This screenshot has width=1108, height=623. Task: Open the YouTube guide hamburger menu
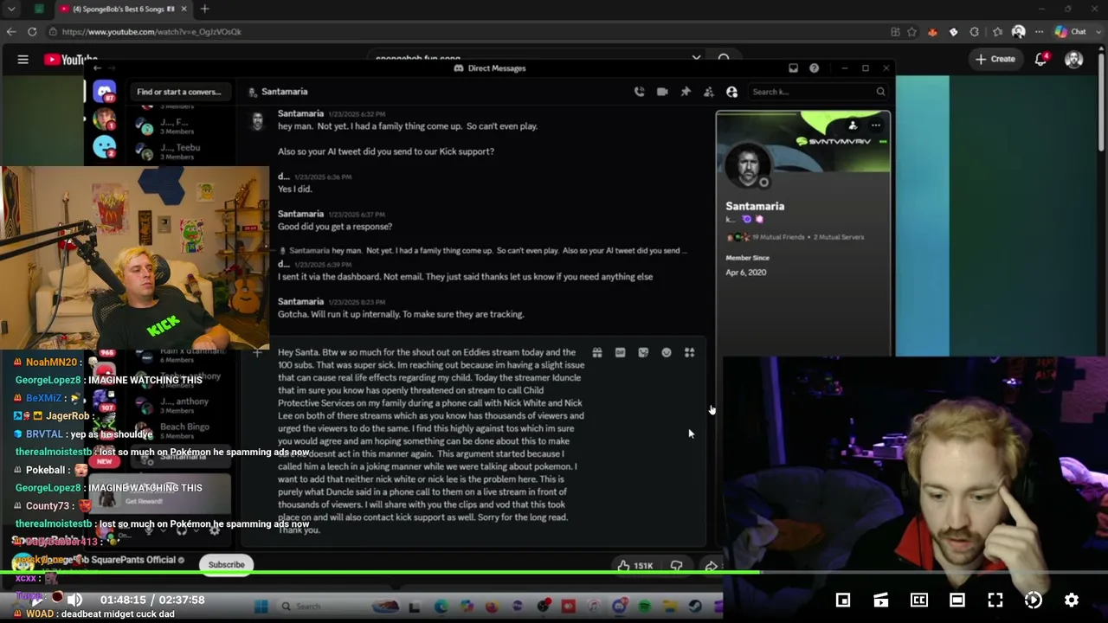click(x=23, y=60)
